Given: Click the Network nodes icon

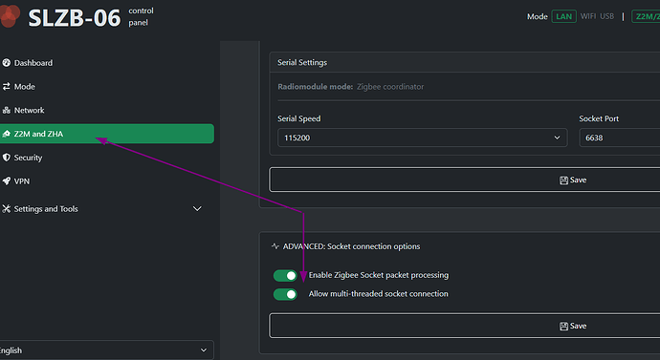Looking at the screenshot, I should (7, 110).
